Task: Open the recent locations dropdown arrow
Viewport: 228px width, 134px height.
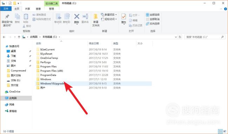Action: (15, 37)
